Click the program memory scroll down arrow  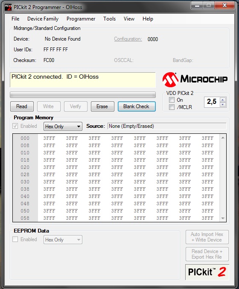click(x=223, y=218)
